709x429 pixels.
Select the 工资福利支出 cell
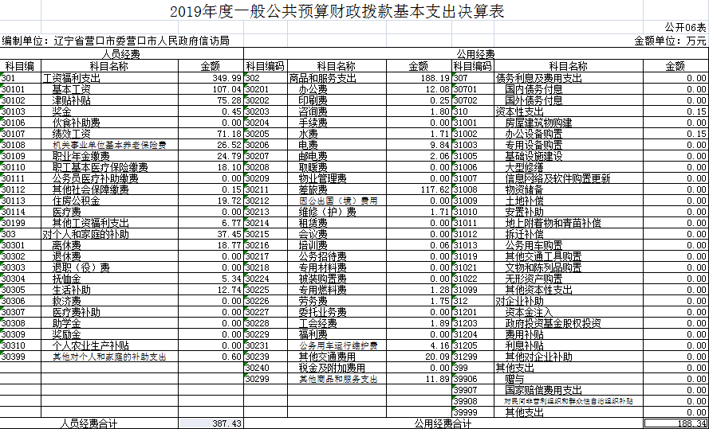(110, 78)
